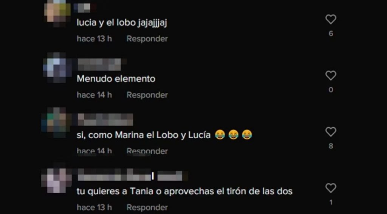
Task: Like the 'Menudo elemento' comment
Action: 331,75
